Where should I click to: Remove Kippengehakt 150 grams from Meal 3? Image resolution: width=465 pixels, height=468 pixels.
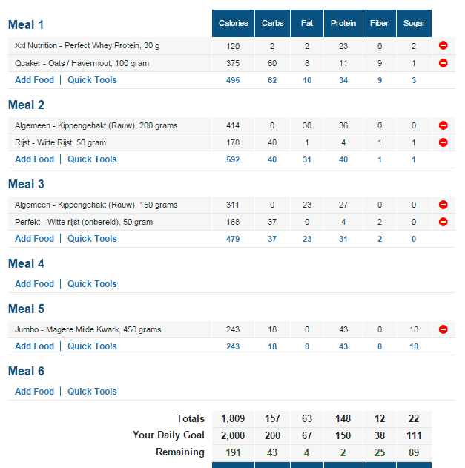[443, 205]
